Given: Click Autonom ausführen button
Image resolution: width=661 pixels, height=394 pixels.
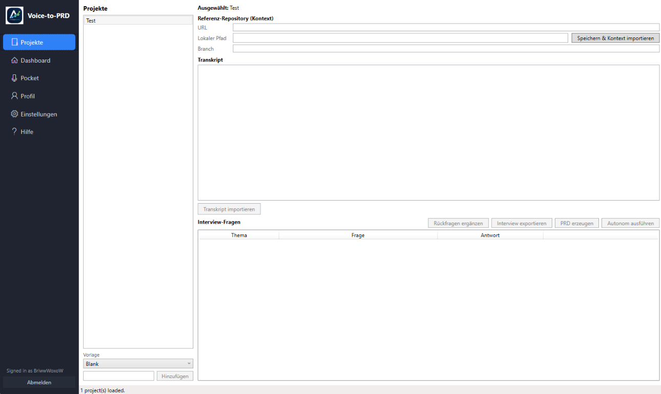Looking at the screenshot, I should tap(630, 223).
